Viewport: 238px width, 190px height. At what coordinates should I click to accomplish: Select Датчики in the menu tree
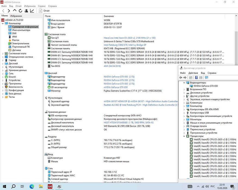point(16,50)
